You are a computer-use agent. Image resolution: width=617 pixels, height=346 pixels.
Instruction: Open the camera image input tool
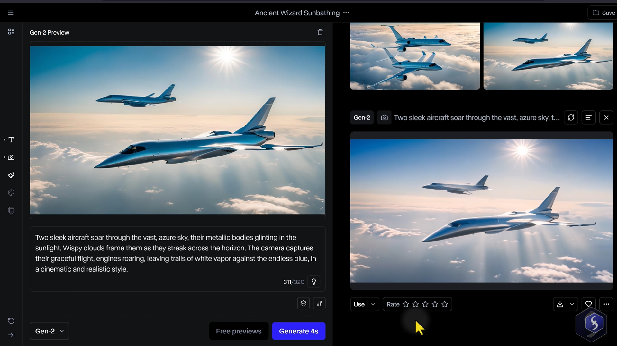[11, 157]
